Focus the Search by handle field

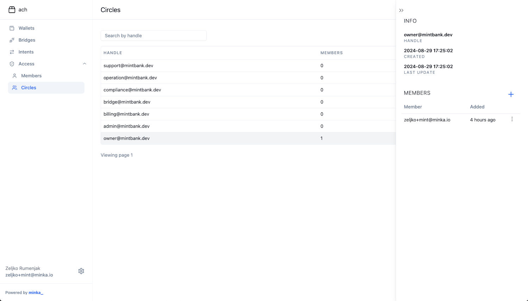[x=153, y=35]
